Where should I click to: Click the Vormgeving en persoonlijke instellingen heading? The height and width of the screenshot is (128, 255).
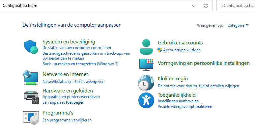[204, 63]
